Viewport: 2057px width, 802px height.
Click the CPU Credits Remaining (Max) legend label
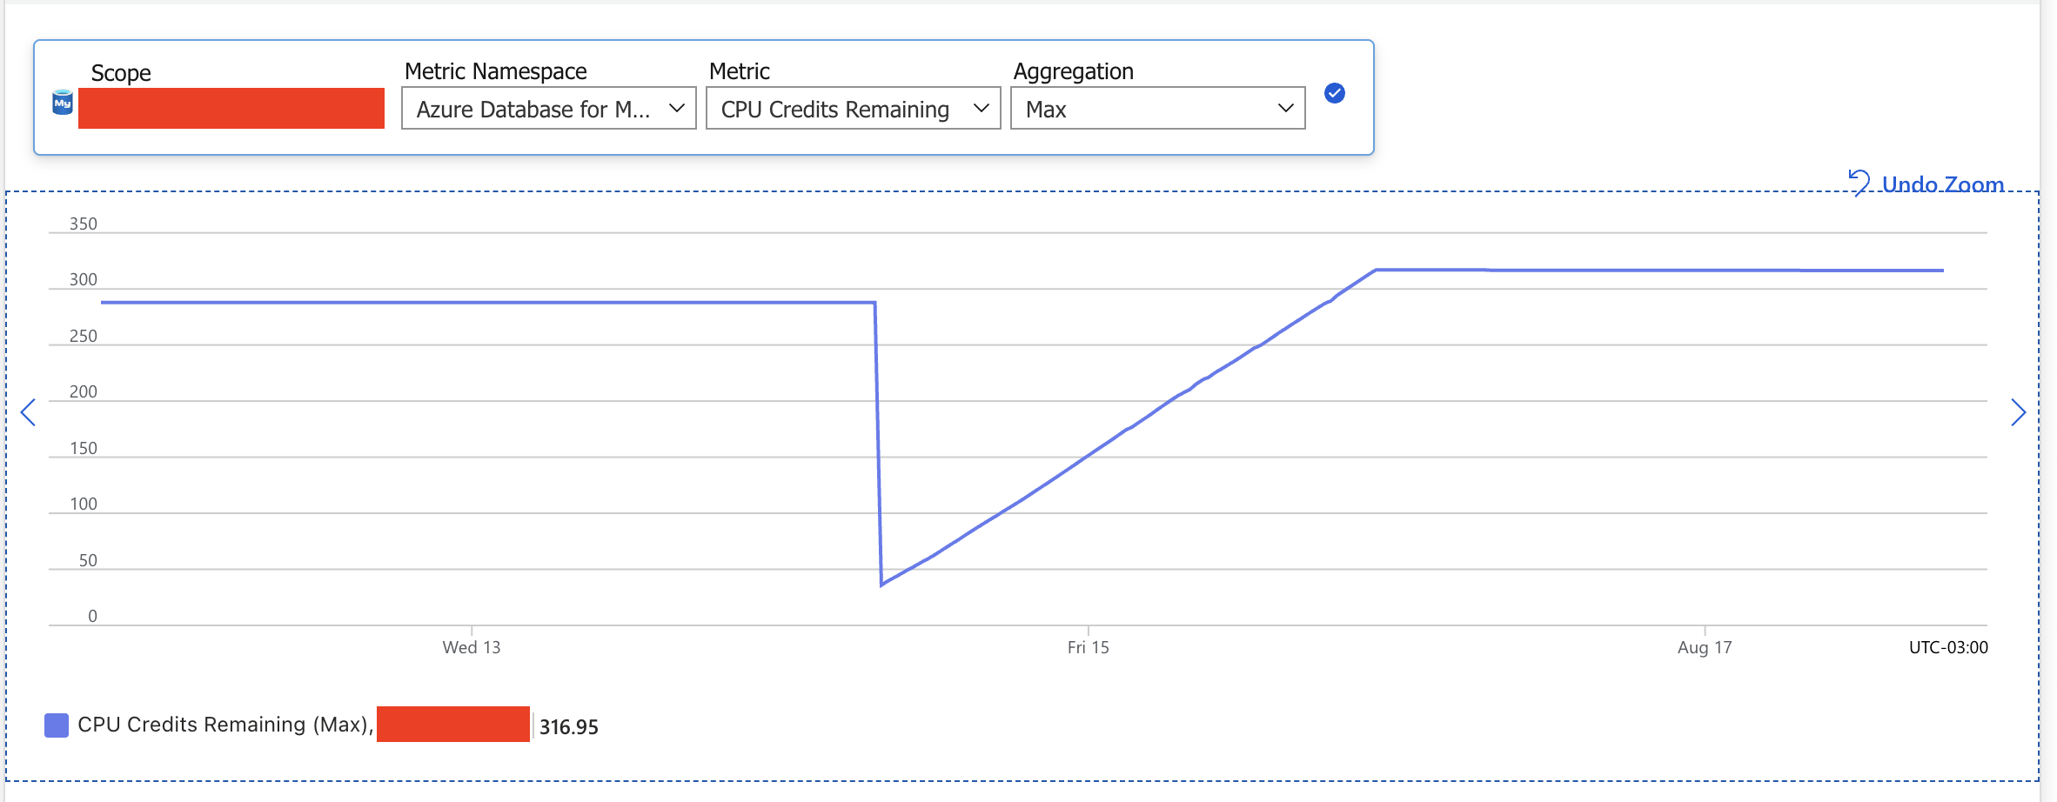point(225,725)
